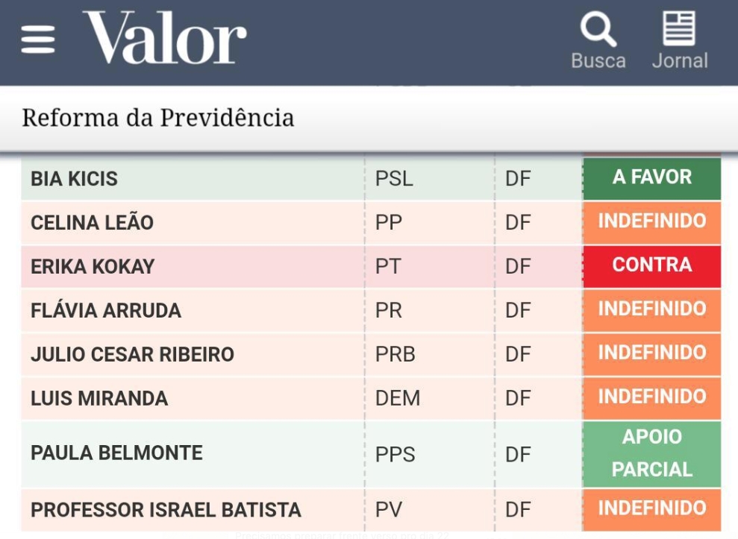
Task: Click the DEM party label
Action: coord(398,398)
